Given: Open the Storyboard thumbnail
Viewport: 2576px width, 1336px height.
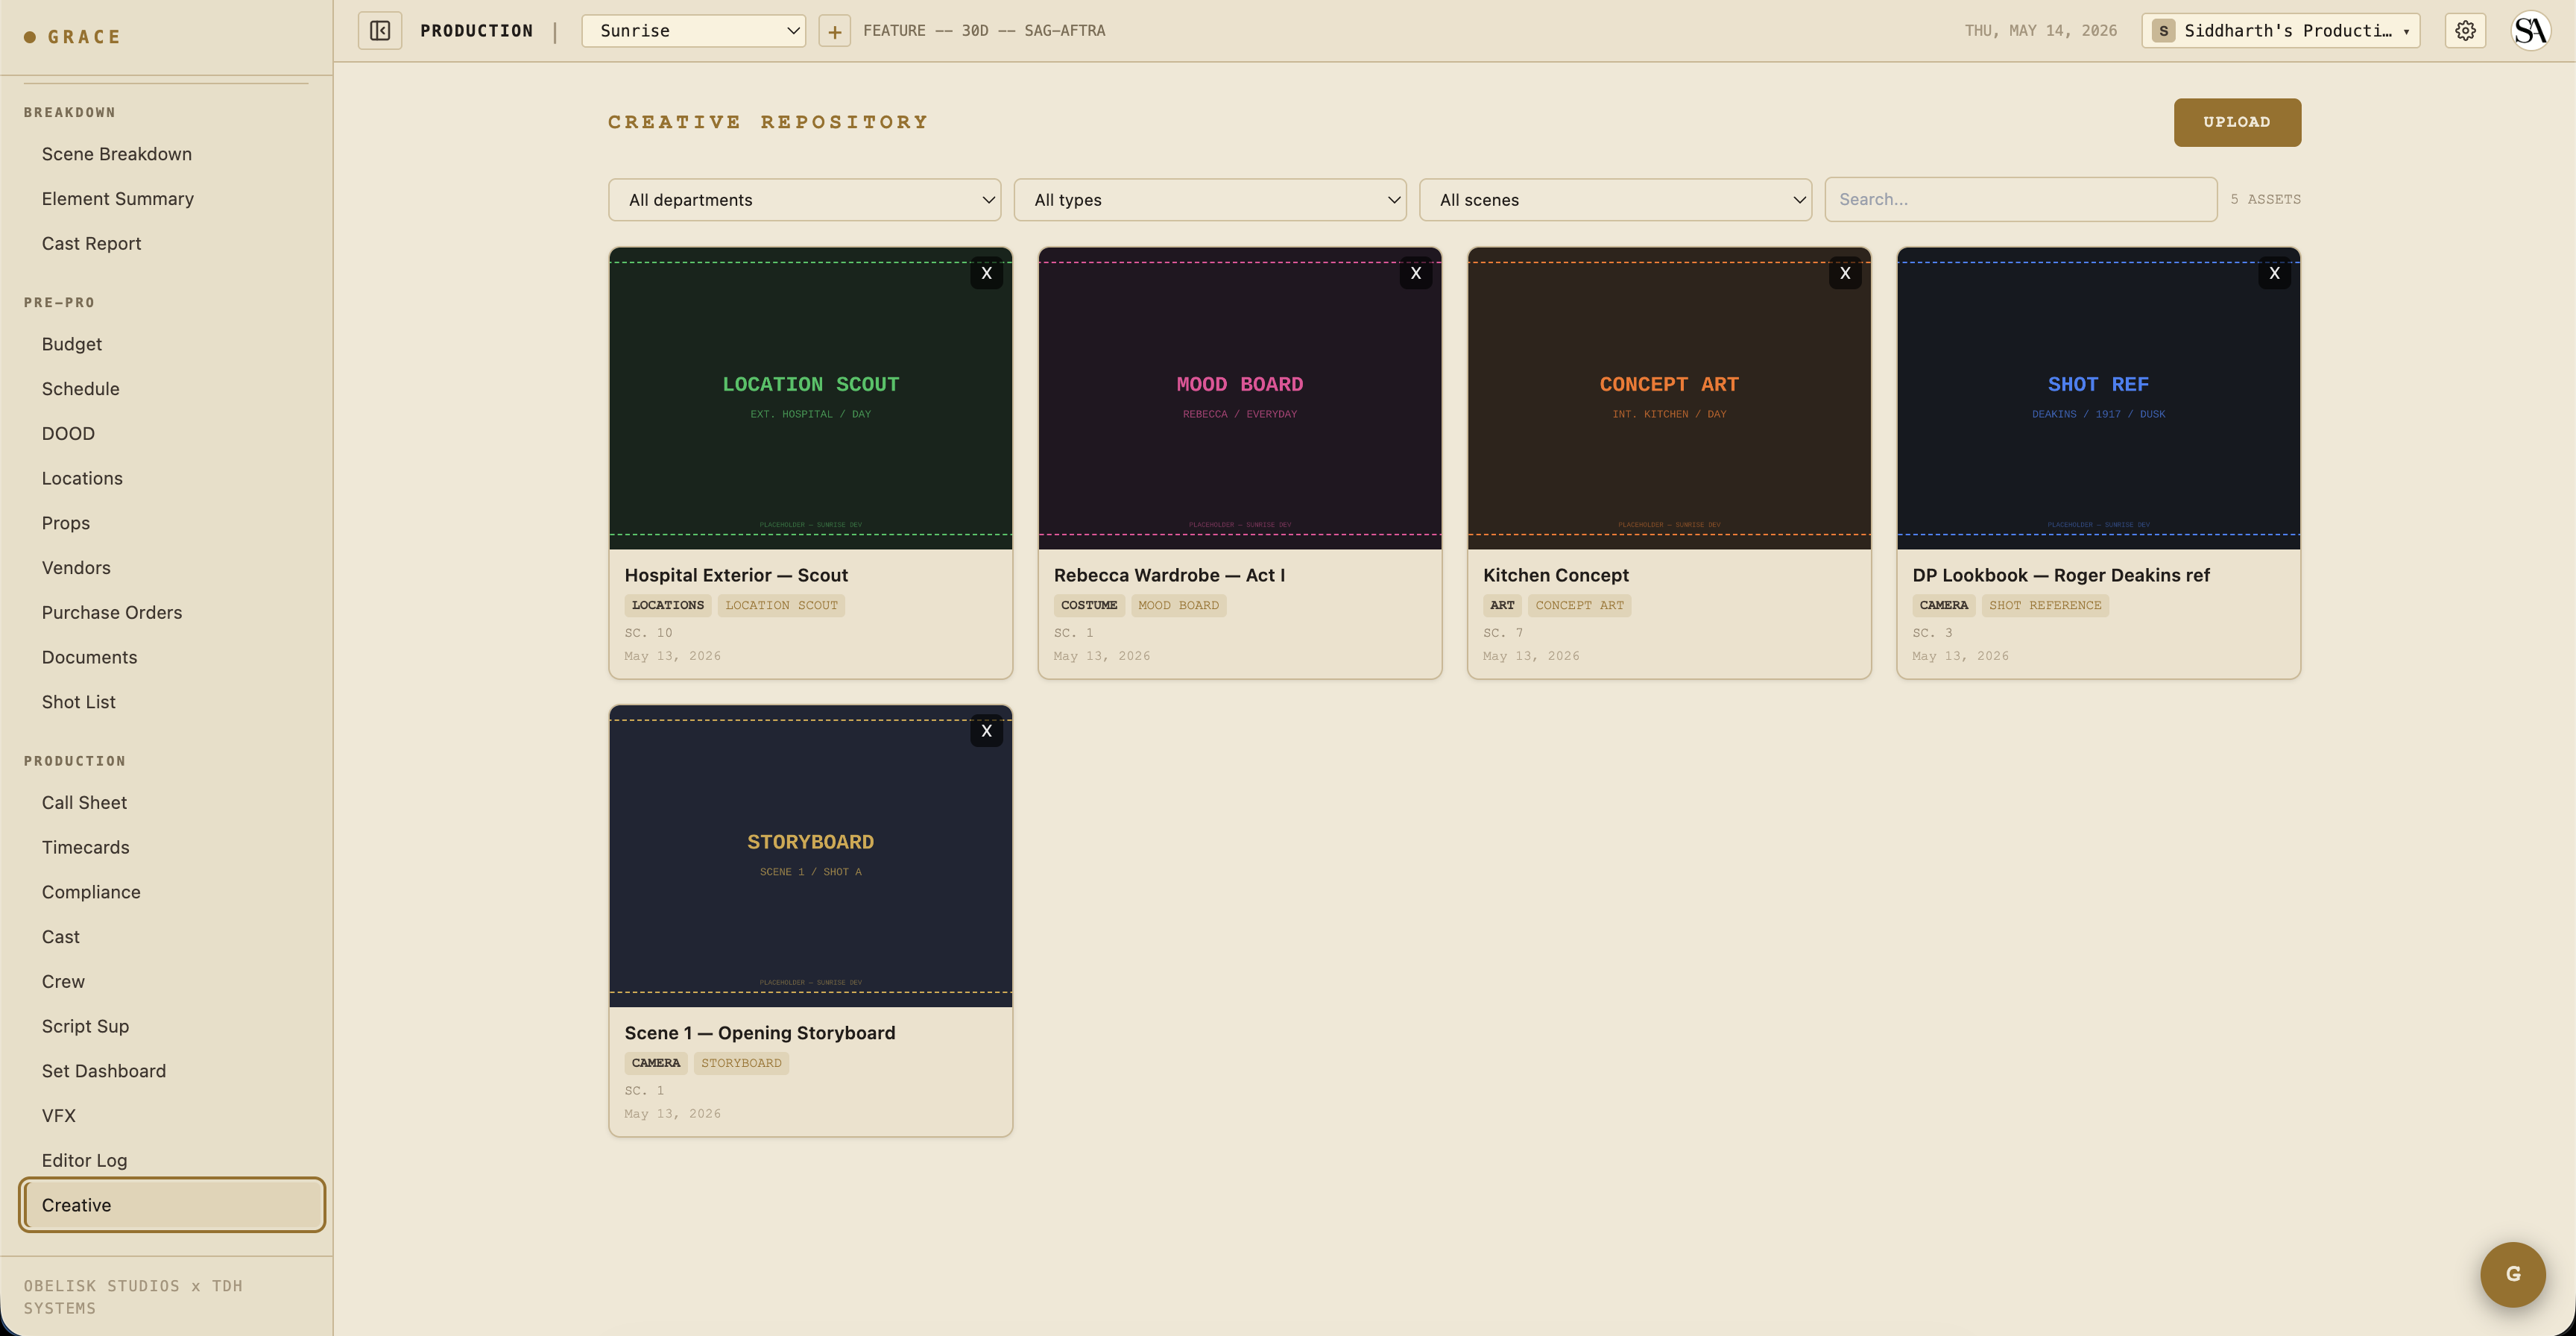Looking at the screenshot, I should click(x=810, y=856).
